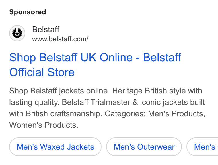Click the Belstaff phoenix logo icon
This screenshot has height=165, width=218.
coord(17,33)
